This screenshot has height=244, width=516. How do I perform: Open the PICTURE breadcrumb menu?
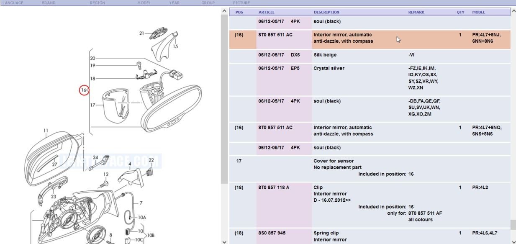[241, 3]
